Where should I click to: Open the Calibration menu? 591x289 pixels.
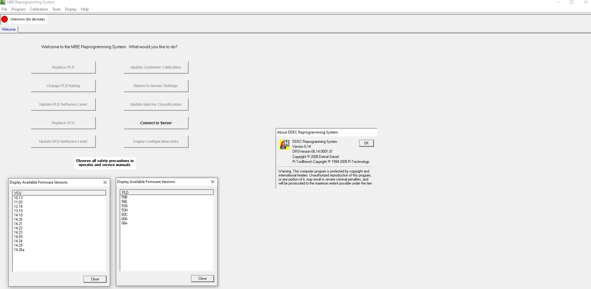point(39,9)
